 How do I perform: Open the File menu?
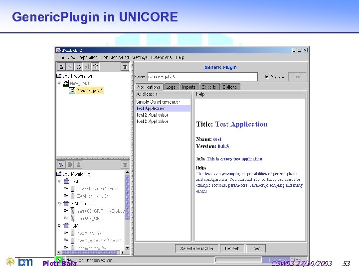pyautogui.click(x=61, y=57)
